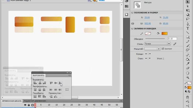This screenshot has height=108, width=193.
Task: Click match width icon under Подобрать
Action: click(35, 97)
